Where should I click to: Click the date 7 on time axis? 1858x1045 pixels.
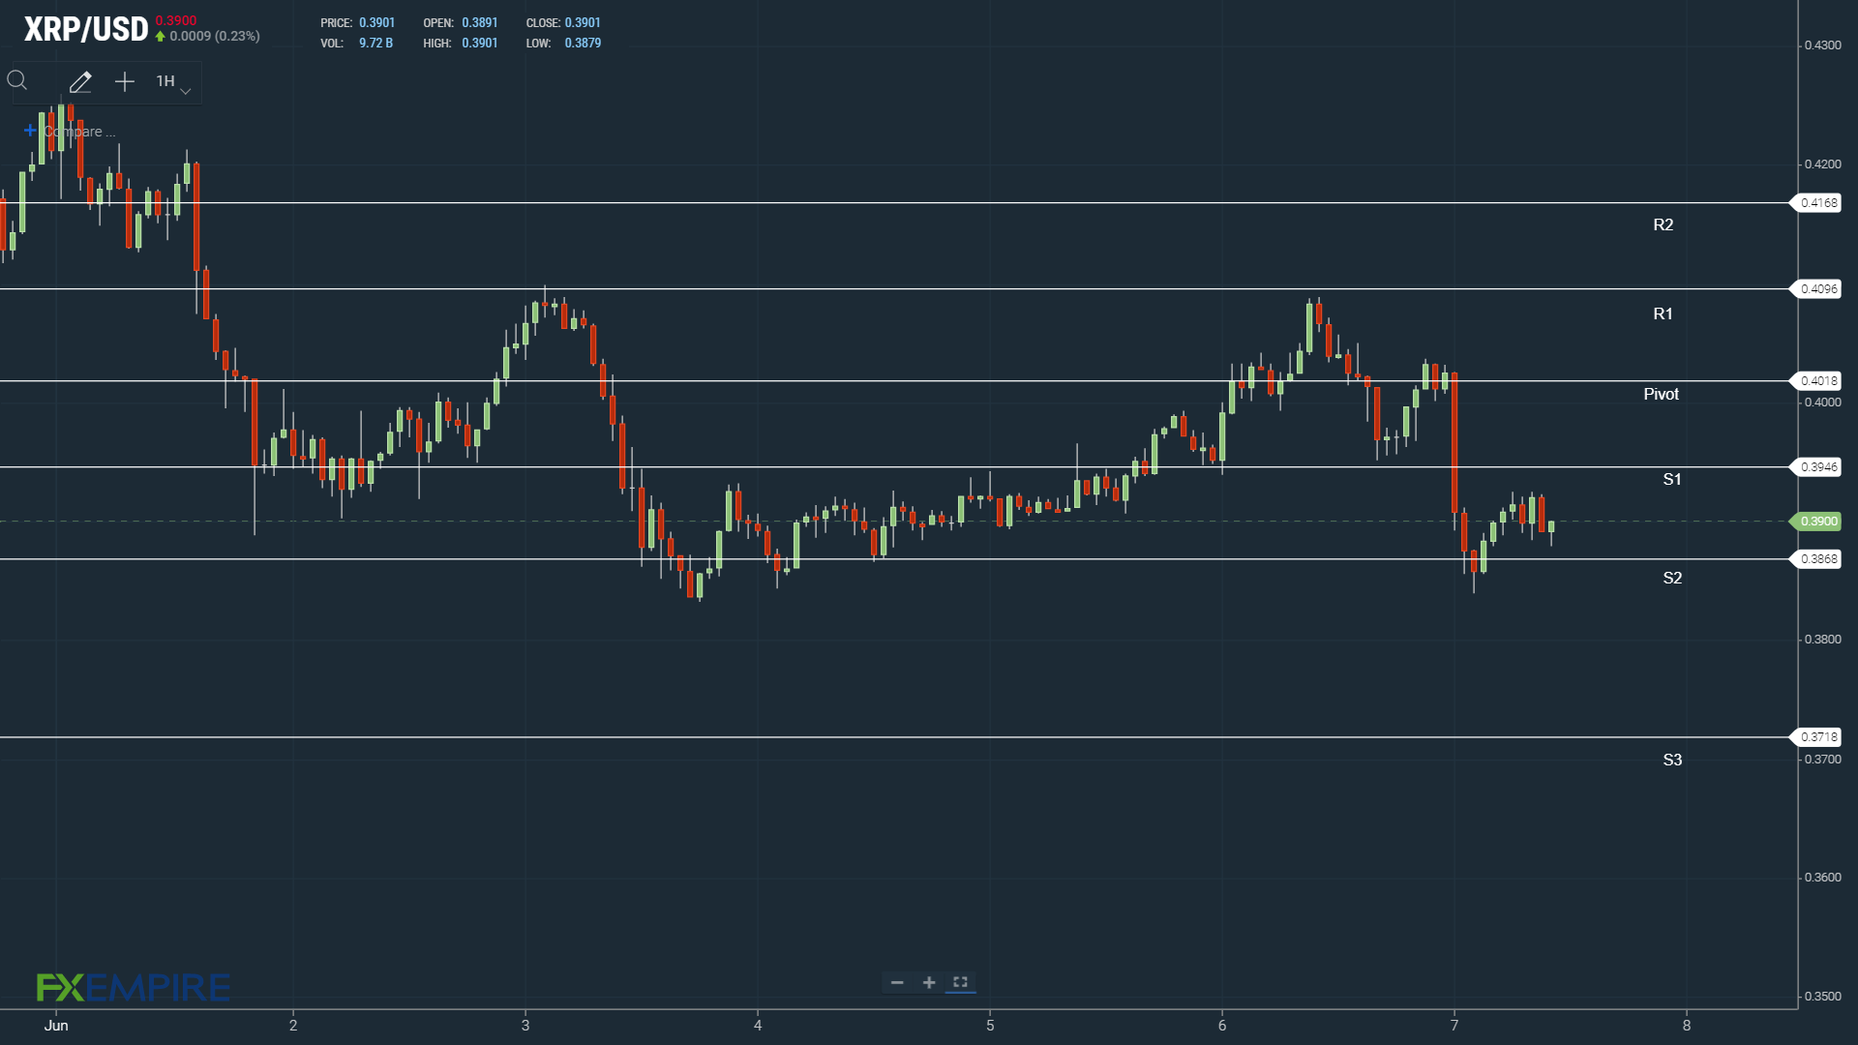click(x=1454, y=1026)
